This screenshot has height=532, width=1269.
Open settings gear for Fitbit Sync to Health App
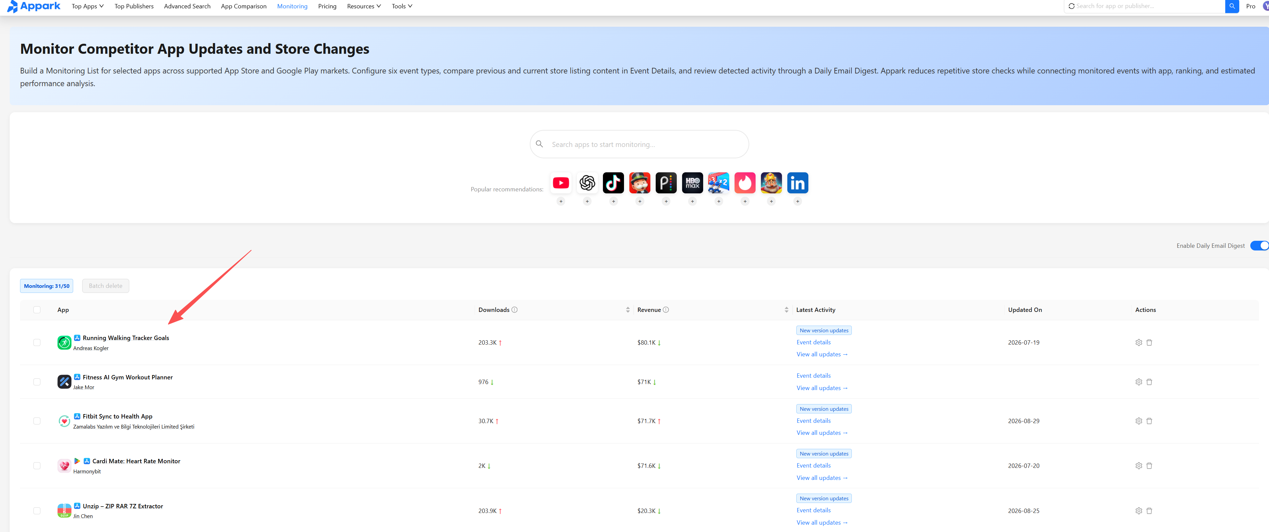tap(1138, 421)
